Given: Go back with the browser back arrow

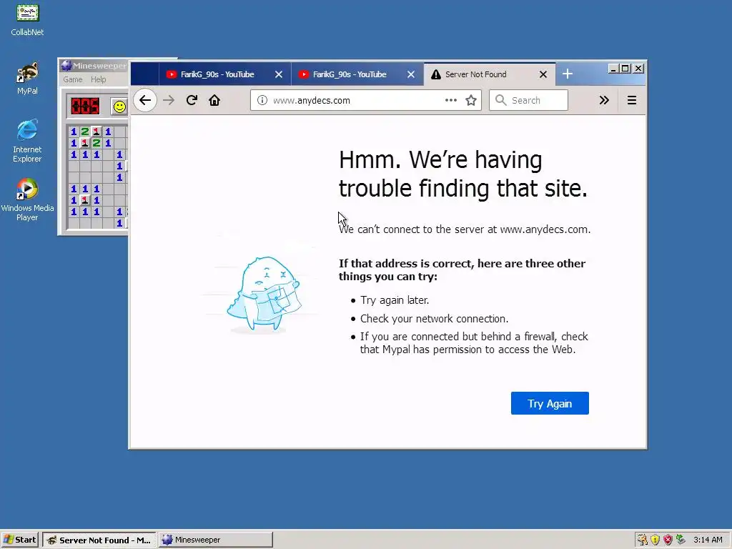Looking at the screenshot, I should [145, 100].
